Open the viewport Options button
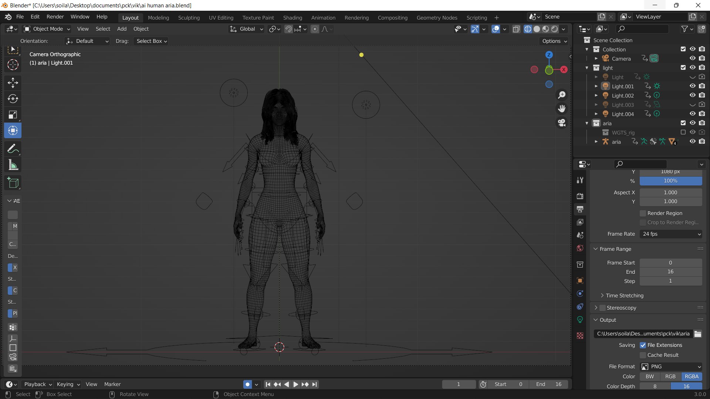Viewport: 710px width, 399px height. [554, 41]
